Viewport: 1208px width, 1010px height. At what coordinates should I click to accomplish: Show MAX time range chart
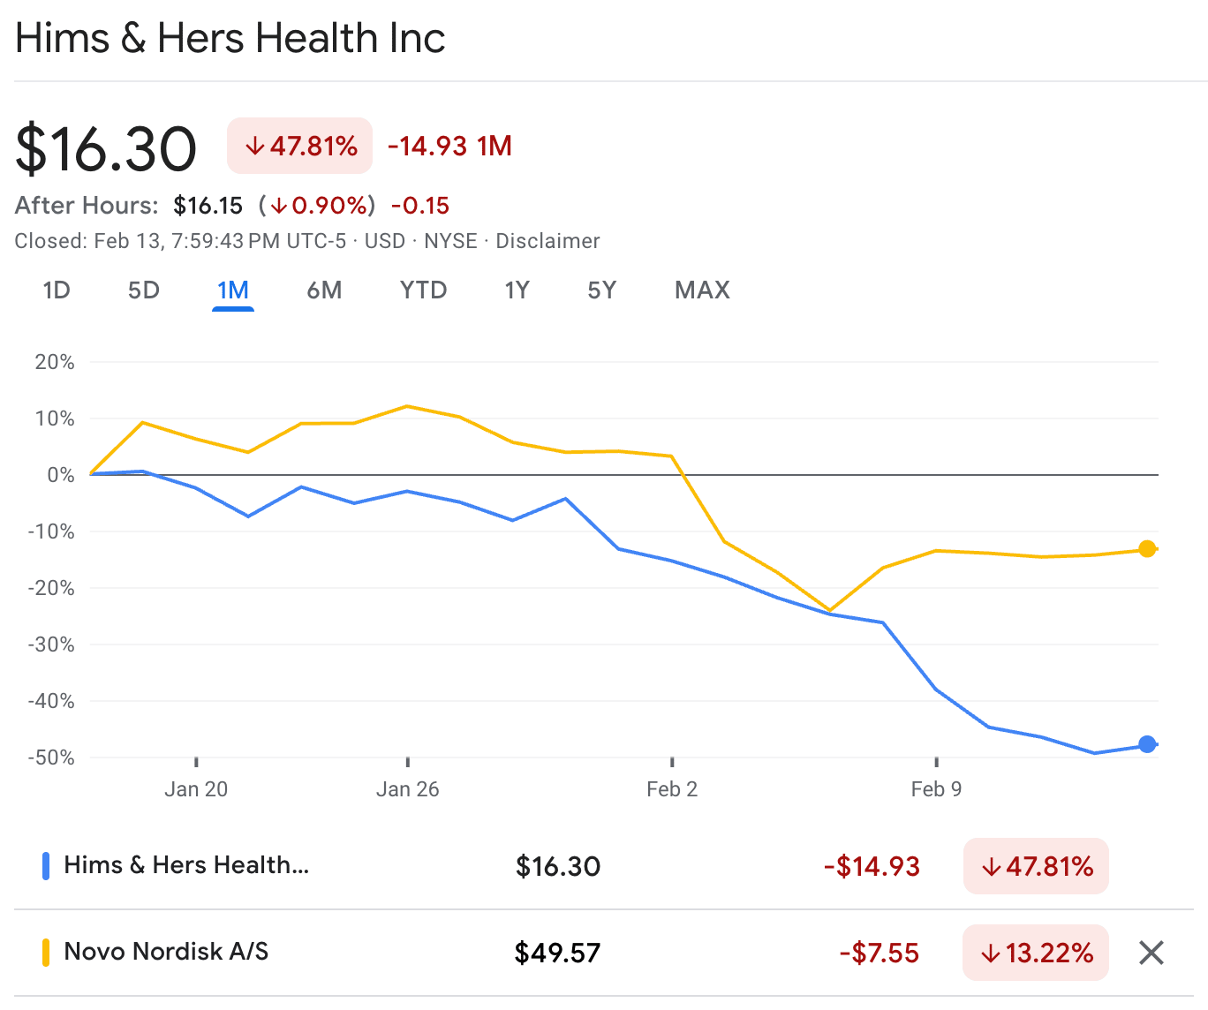702,290
